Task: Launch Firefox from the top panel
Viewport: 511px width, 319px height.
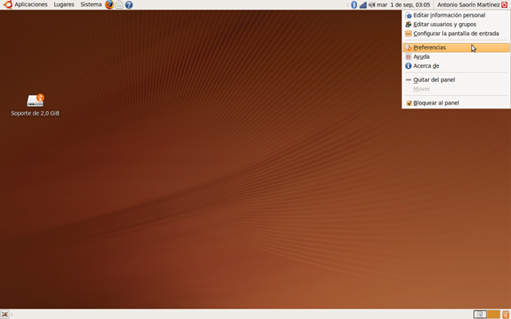Action: pos(109,5)
